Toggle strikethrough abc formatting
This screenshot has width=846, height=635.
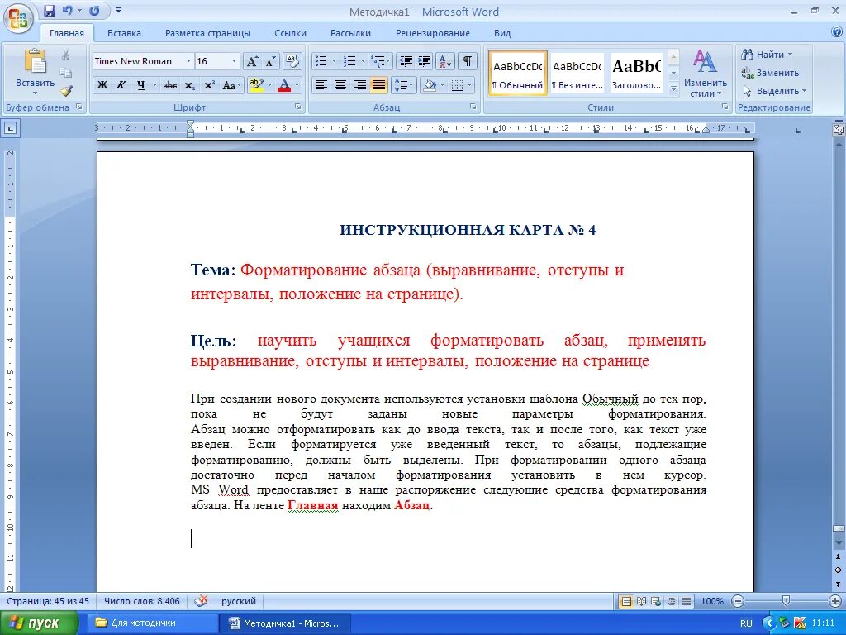[170, 85]
